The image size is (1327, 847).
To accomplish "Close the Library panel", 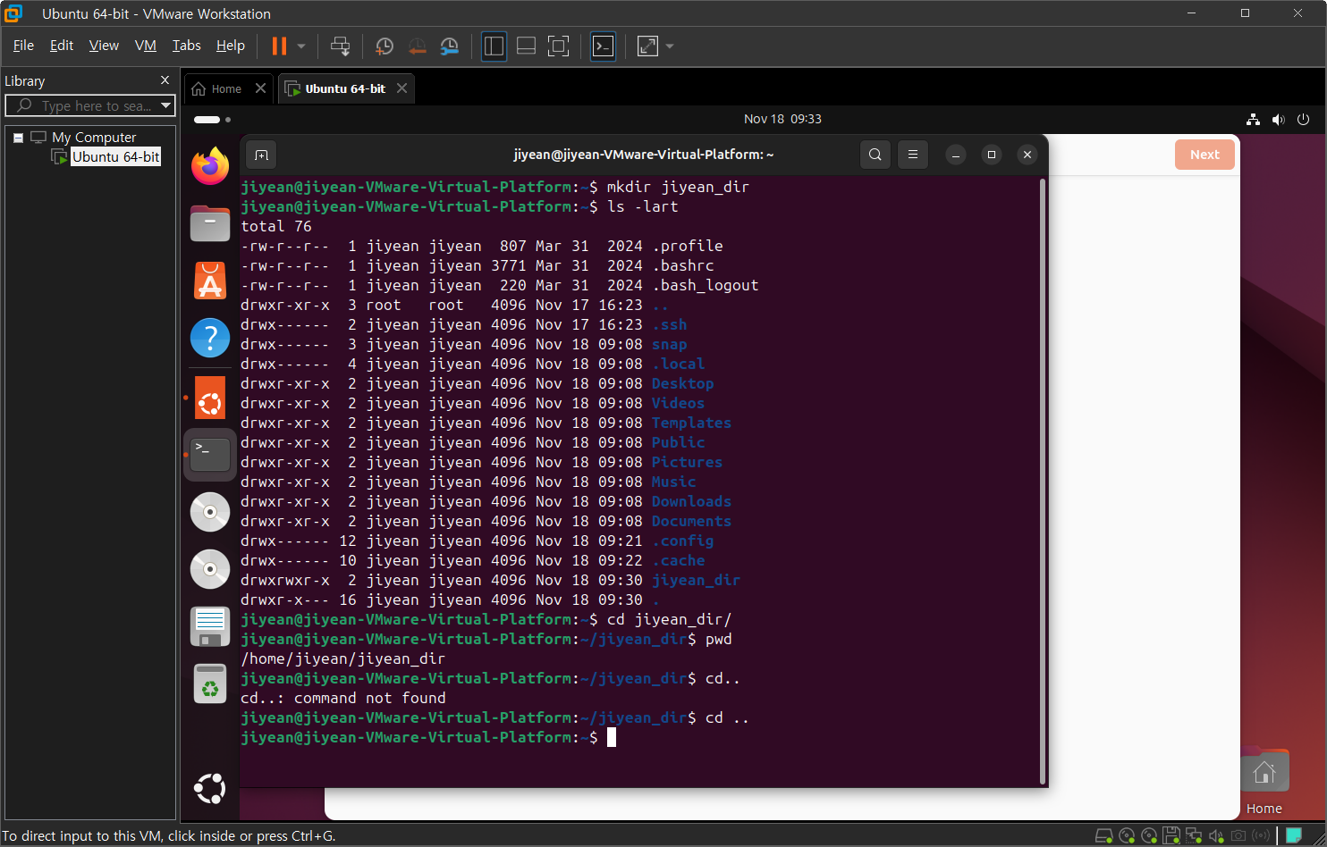I will (165, 80).
